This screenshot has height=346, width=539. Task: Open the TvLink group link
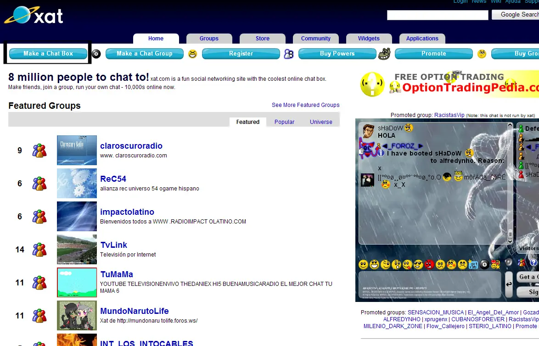tap(114, 245)
